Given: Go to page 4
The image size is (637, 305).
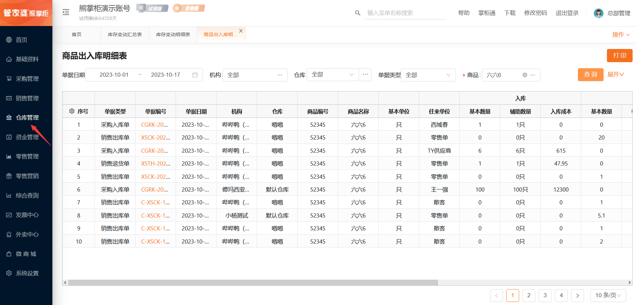Looking at the screenshot, I should click(x=561, y=295).
